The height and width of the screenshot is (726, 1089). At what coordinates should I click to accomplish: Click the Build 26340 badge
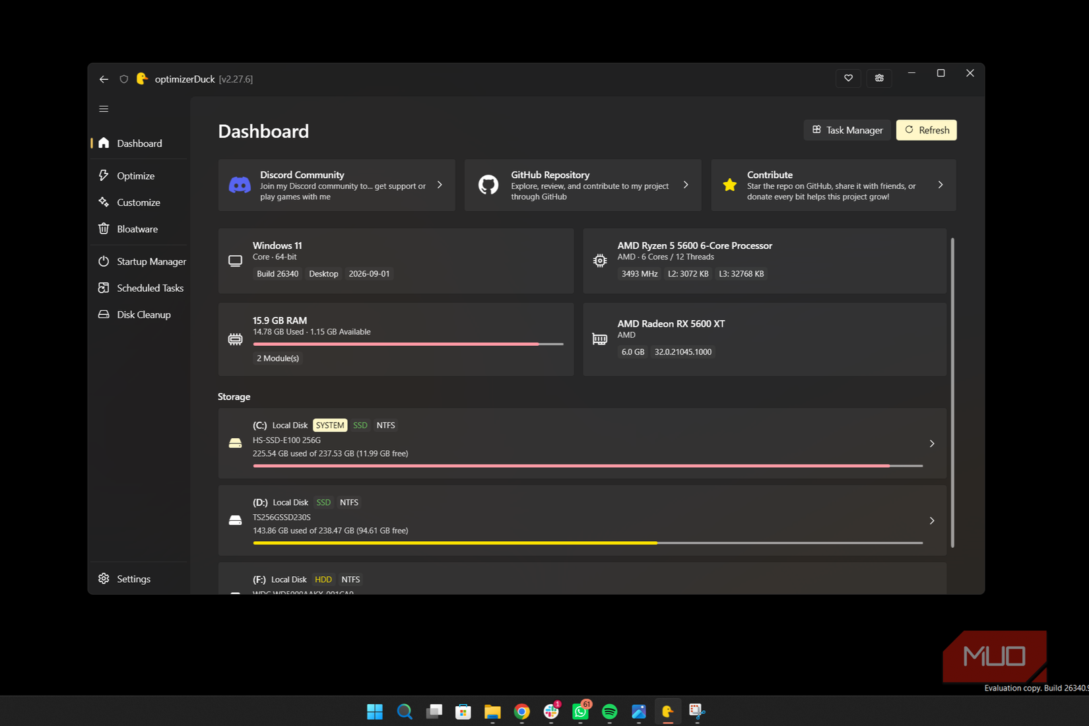pos(277,274)
